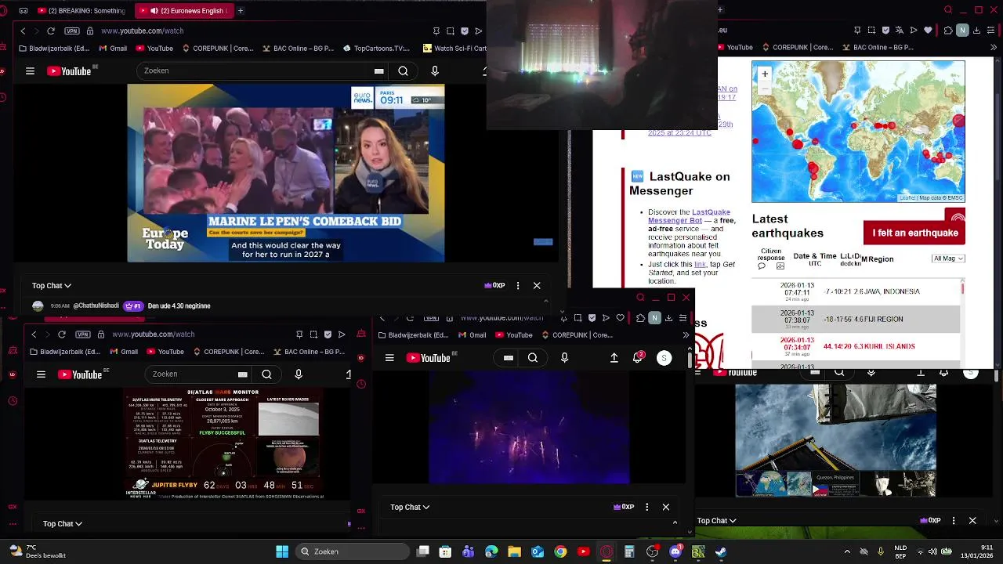Viewport: 1003px width, 564px height.
Task: Go back in the 3I/ATLAS window
Action: tap(34, 334)
